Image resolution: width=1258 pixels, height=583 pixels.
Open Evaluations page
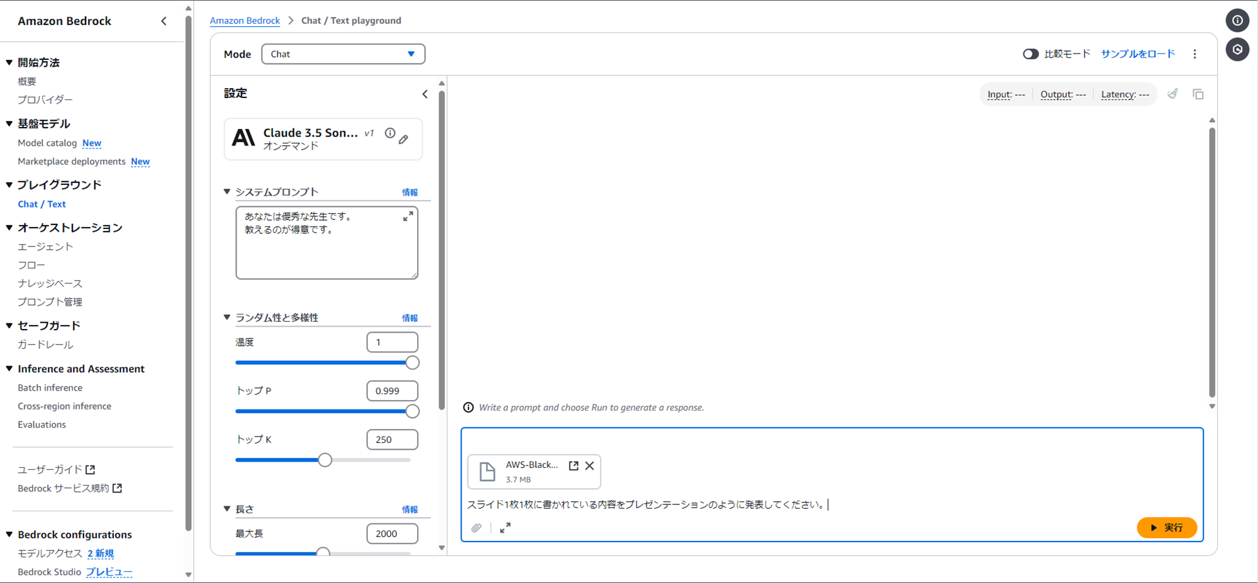coord(42,424)
